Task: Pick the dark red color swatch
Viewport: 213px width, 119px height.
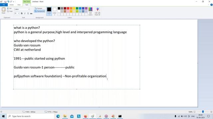Action: click(x=65, y=8)
